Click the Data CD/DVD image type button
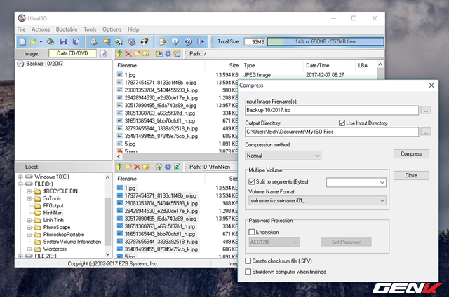This screenshot has width=449, height=297. point(72,53)
